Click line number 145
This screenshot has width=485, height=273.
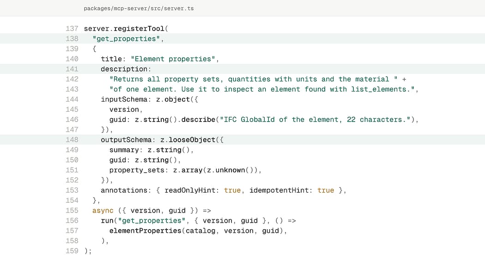pos(72,110)
